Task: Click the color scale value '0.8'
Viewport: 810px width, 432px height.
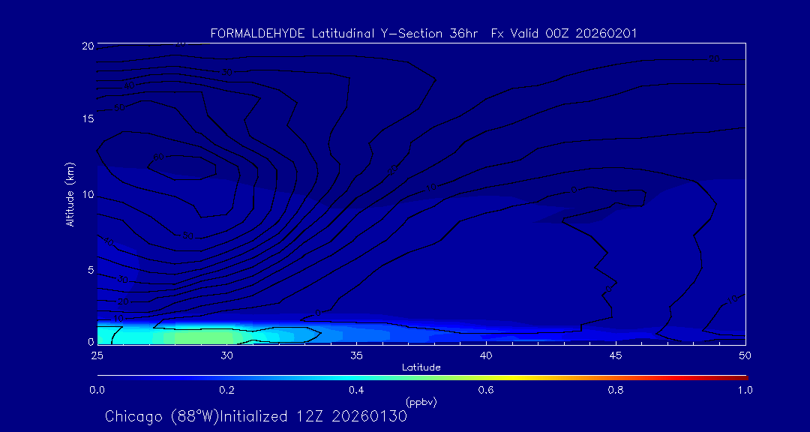Action: pyautogui.click(x=616, y=391)
